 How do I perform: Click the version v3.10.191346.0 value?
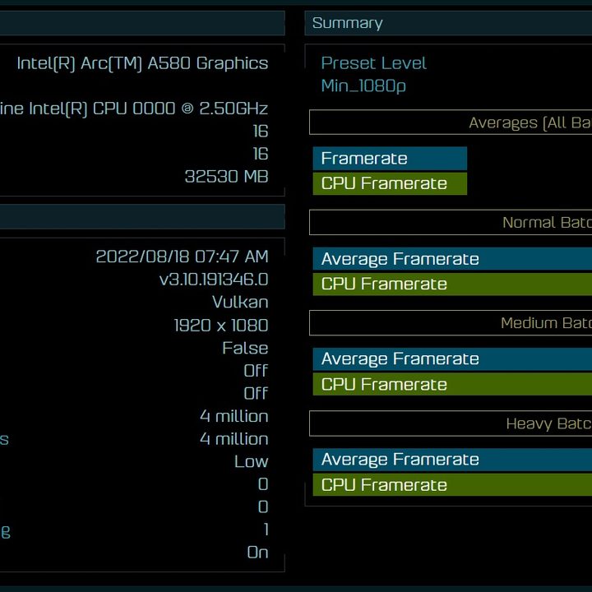click(214, 280)
